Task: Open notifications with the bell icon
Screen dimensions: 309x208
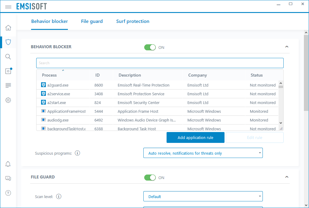Action: 8,164
